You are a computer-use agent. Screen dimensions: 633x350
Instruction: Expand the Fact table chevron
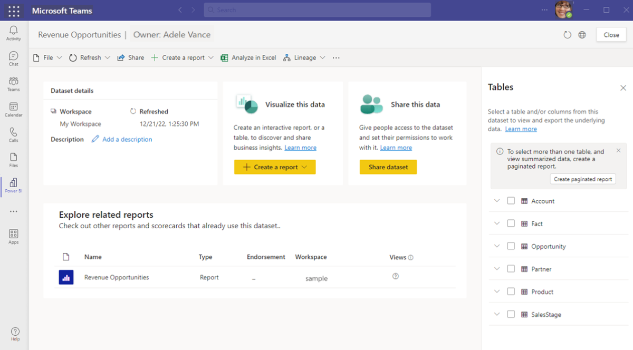click(496, 223)
